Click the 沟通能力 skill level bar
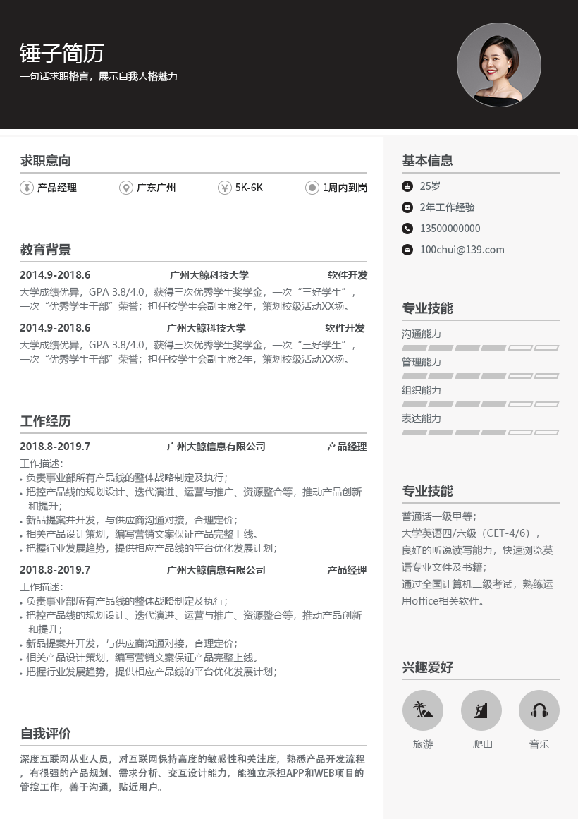The image size is (578, 819). 480,348
